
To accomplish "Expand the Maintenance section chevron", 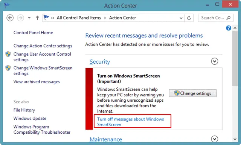I will pyautogui.click(x=214, y=139).
